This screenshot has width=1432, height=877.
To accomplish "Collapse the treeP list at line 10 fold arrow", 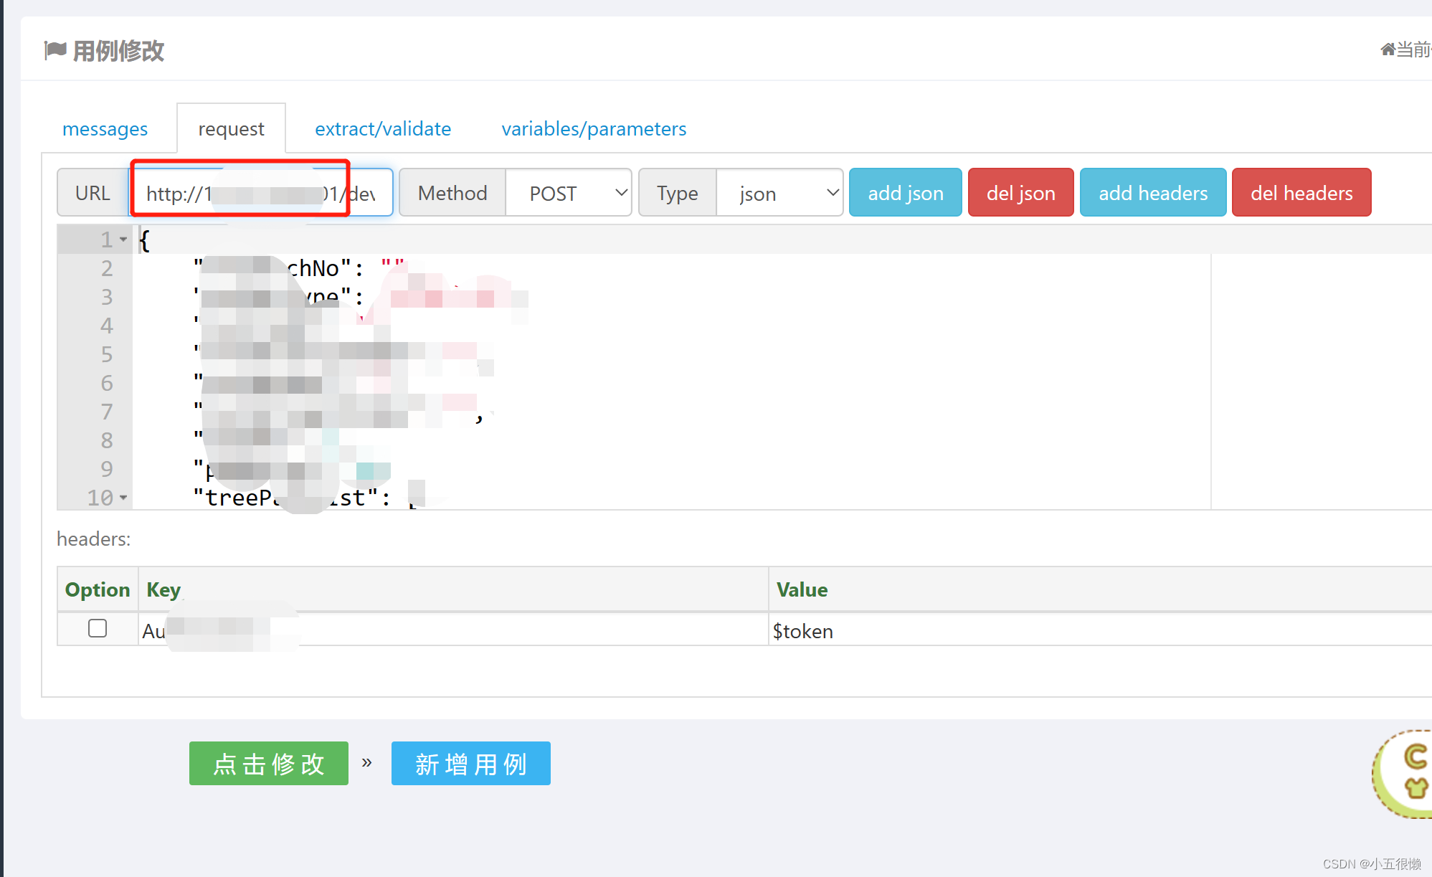I will click(x=123, y=498).
